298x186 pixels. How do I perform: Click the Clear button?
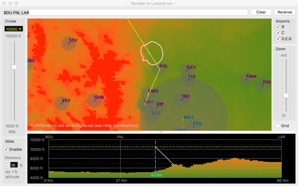point(261,12)
